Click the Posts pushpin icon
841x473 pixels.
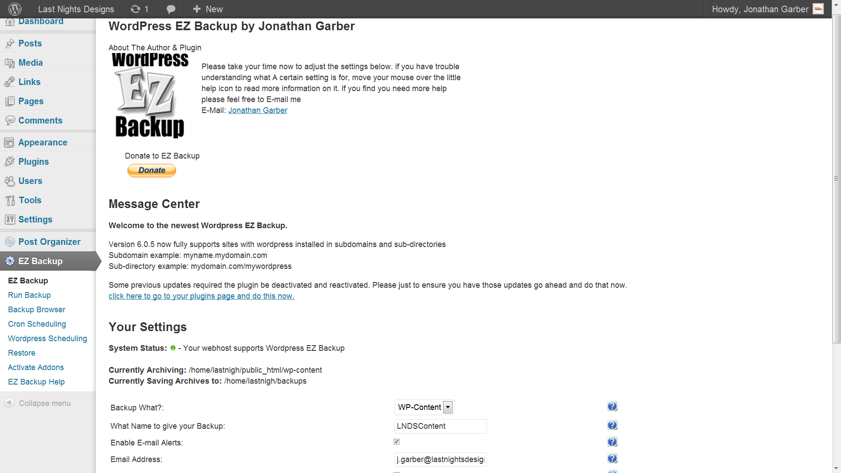point(10,43)
